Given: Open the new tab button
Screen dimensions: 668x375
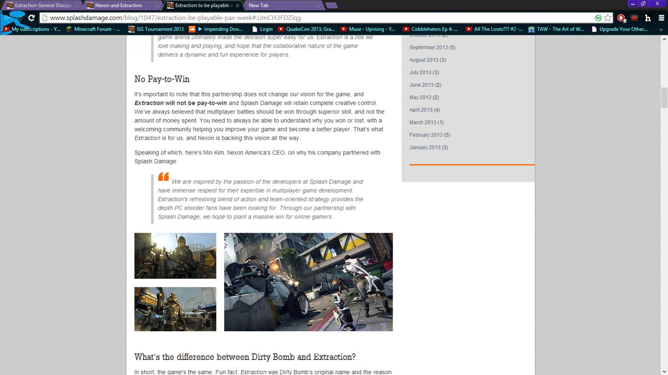Looking at the screenshot, I should pyautogui.click(x=331, y=5).
